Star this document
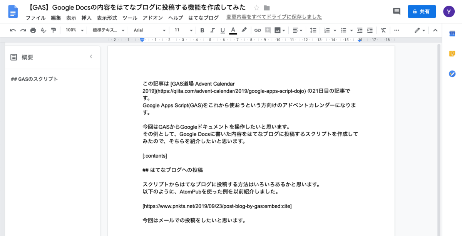The image size is (462, 236). pyautogui.click(x=257, y=8)
